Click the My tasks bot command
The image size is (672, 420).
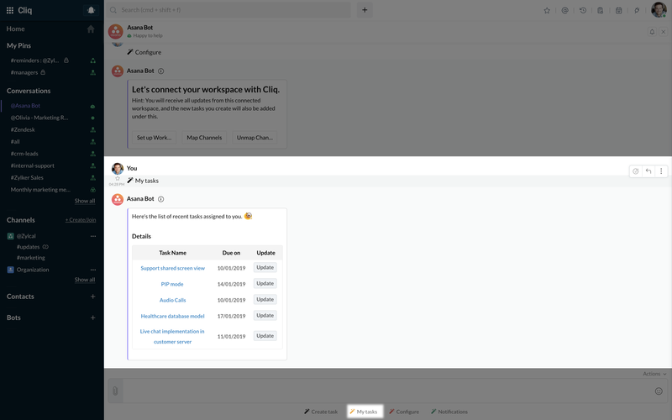365,412
